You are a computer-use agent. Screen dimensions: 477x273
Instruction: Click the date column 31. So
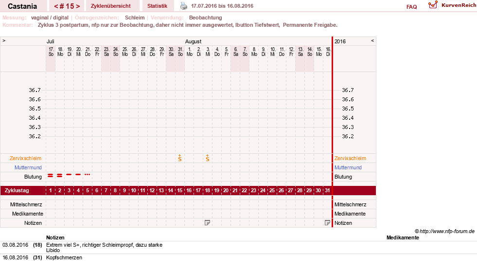pos(180,52)
